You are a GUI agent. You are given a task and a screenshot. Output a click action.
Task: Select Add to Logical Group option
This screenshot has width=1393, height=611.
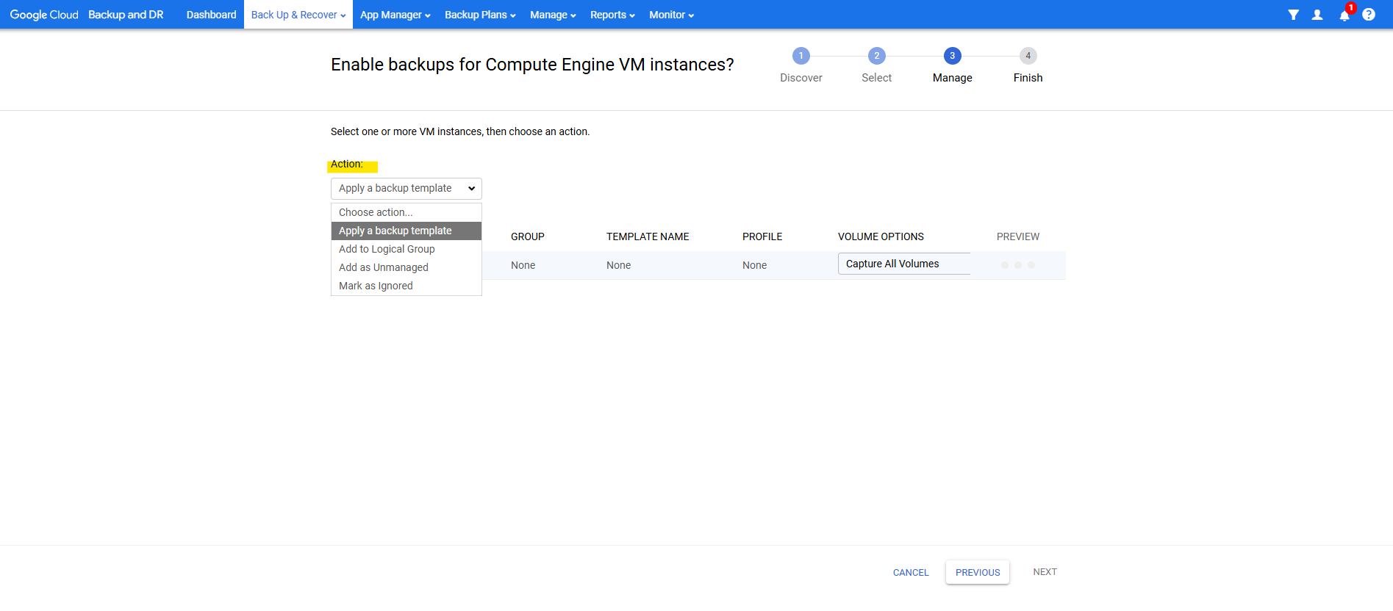click(x=387, y=249)
